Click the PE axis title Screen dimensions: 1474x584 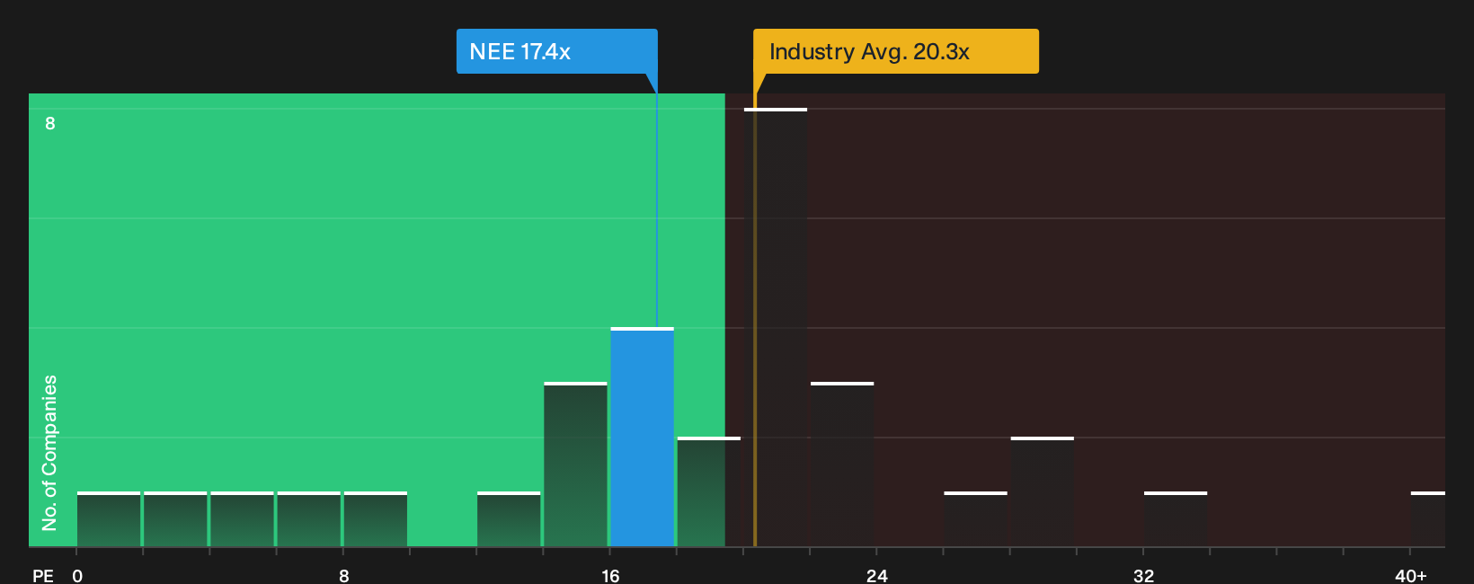tap(43, 575)
